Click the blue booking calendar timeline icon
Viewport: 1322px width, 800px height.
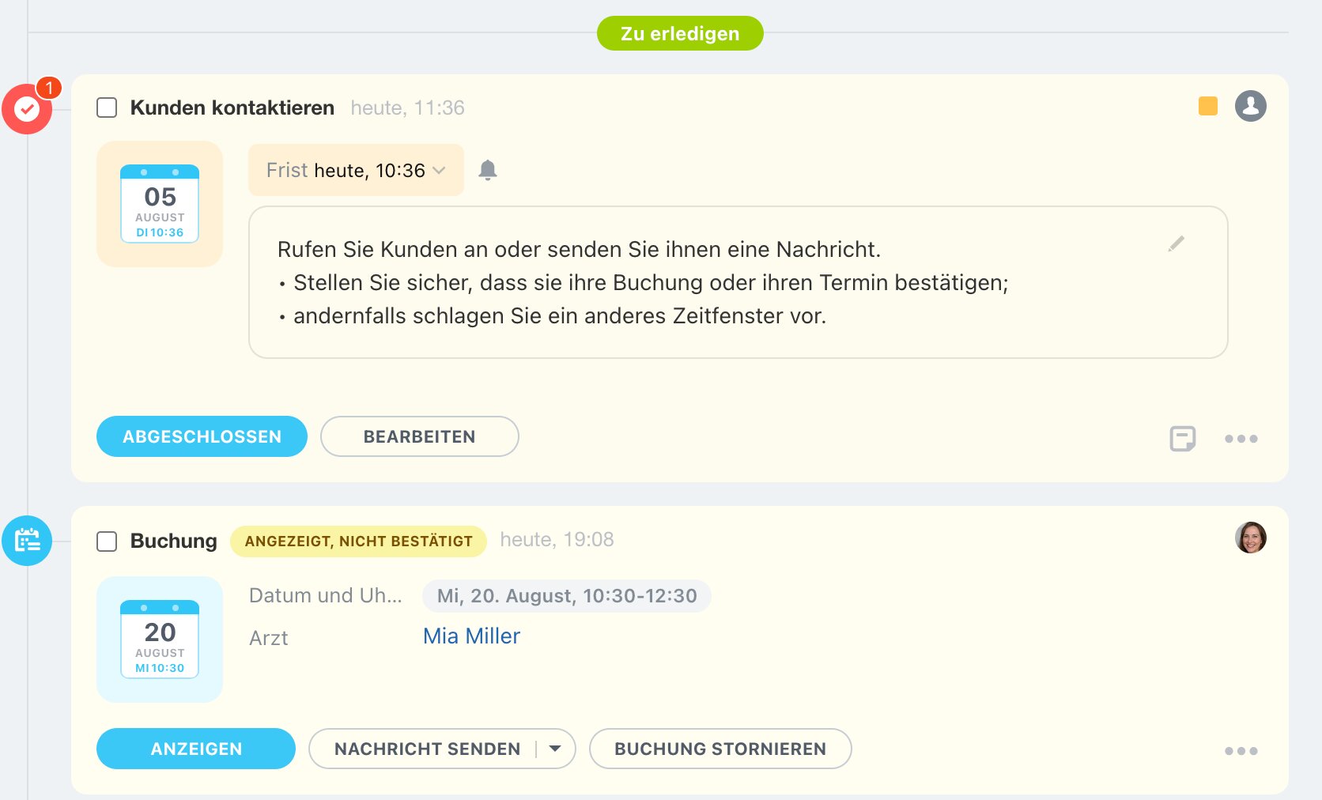point(27,541)
